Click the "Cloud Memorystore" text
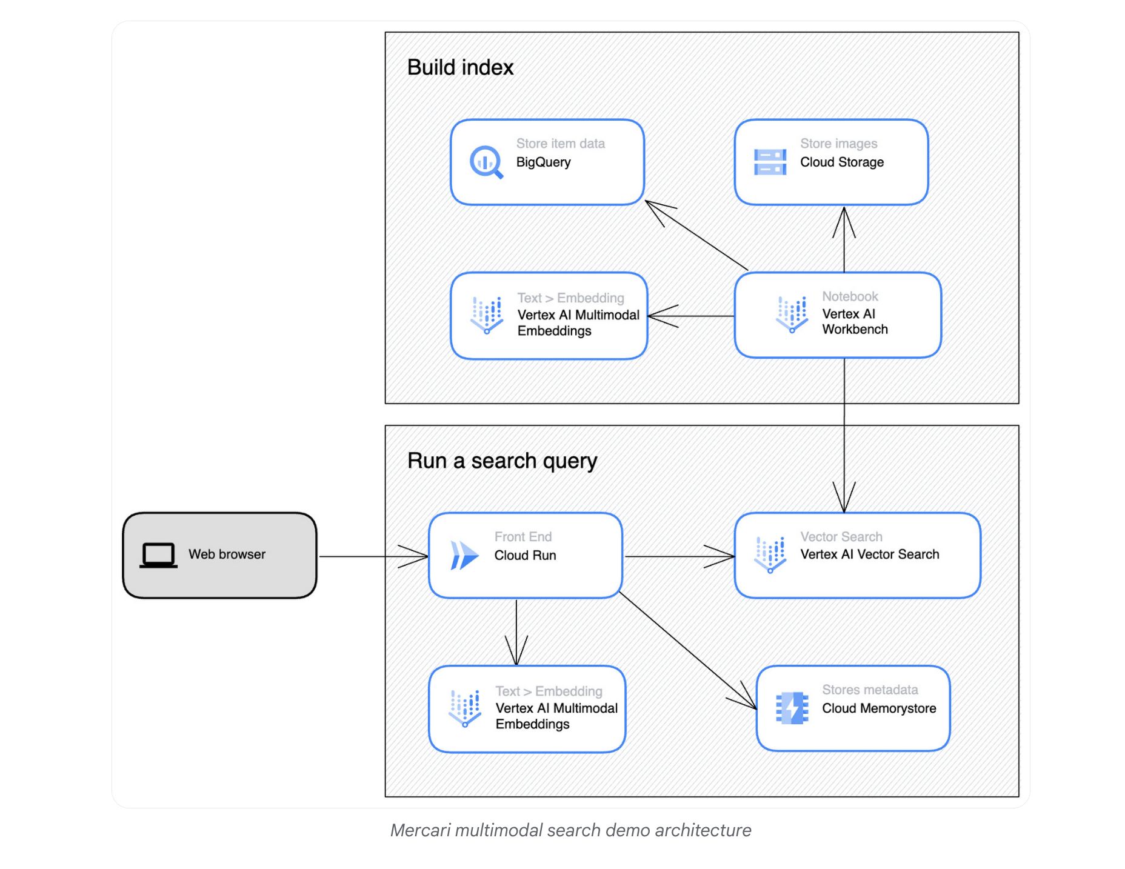The image size is (1125, 869). pos(878,708)
